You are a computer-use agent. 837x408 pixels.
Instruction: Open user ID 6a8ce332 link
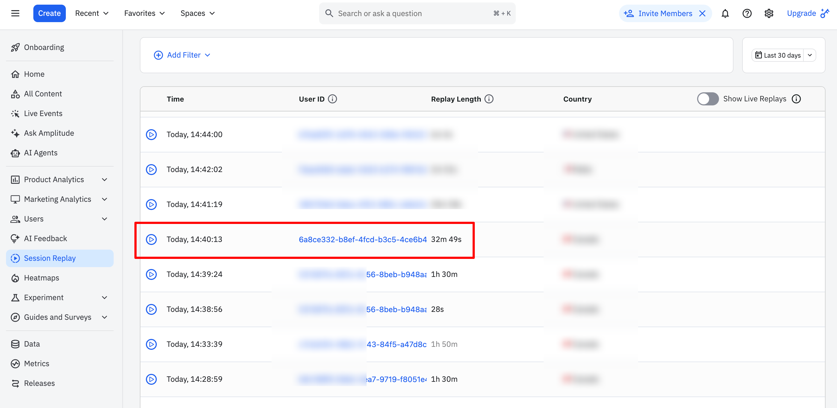[x=362, y=240]
